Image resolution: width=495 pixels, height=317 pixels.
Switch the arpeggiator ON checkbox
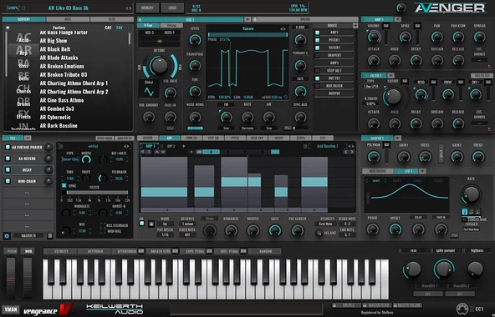[142, 224]
